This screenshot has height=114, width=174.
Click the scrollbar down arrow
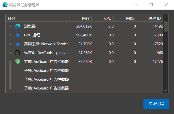tap(166, 90)
